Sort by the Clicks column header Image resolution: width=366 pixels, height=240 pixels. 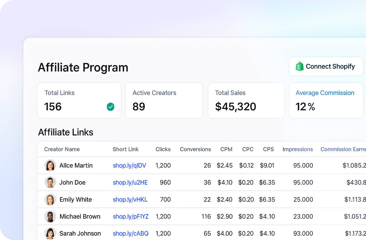click(163, 149)
